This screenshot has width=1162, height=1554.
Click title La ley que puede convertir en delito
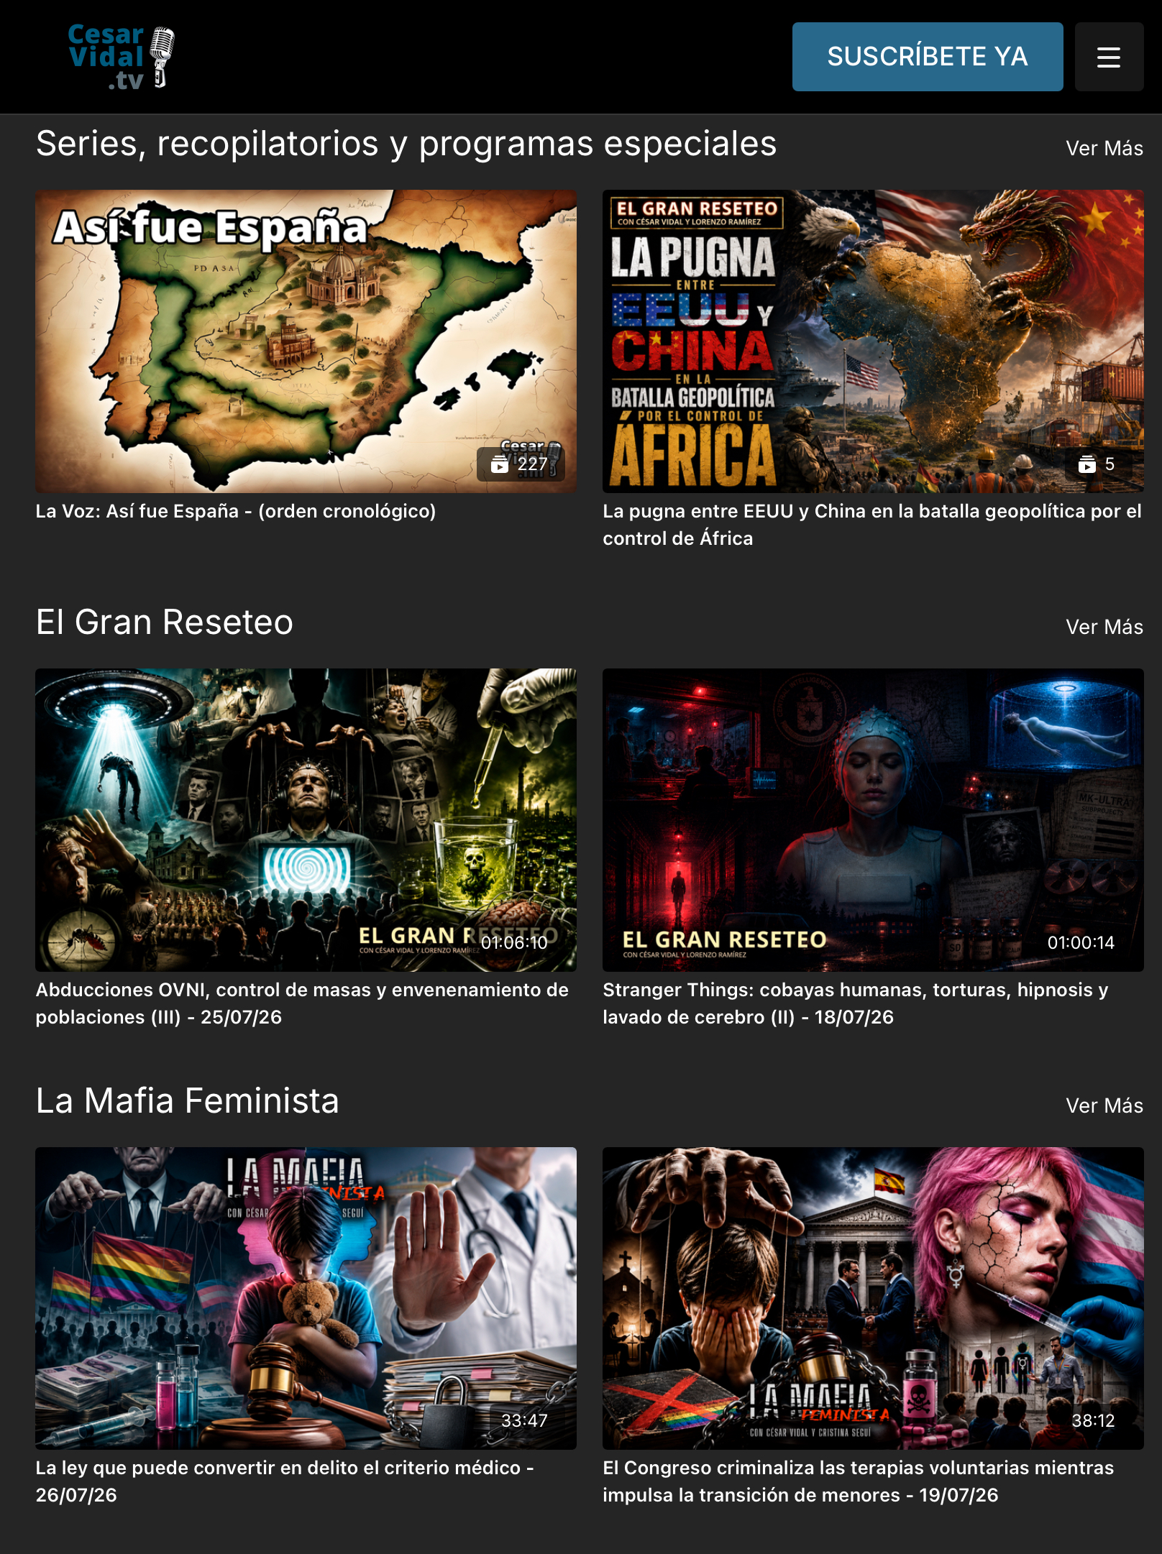click(285, 1481)
